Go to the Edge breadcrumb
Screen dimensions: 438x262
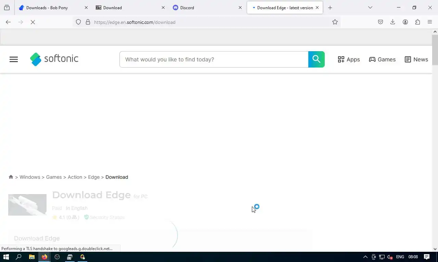(94, 177)
